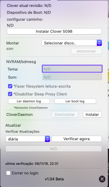The height and width of the screenshot is (187, 109).
Task: Click Verificar agora button
Action: click(77, 139)
